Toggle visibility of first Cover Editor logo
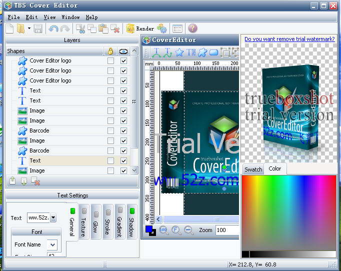 123,60
